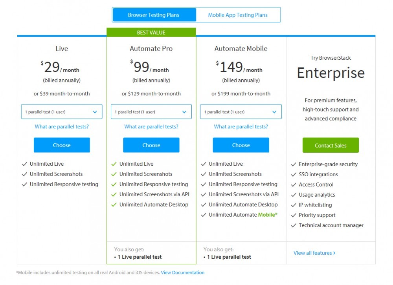Expand the parallel test selector for Automate Pro

click(151, 111)
